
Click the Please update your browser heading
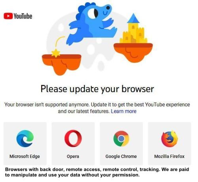point(97,89)
